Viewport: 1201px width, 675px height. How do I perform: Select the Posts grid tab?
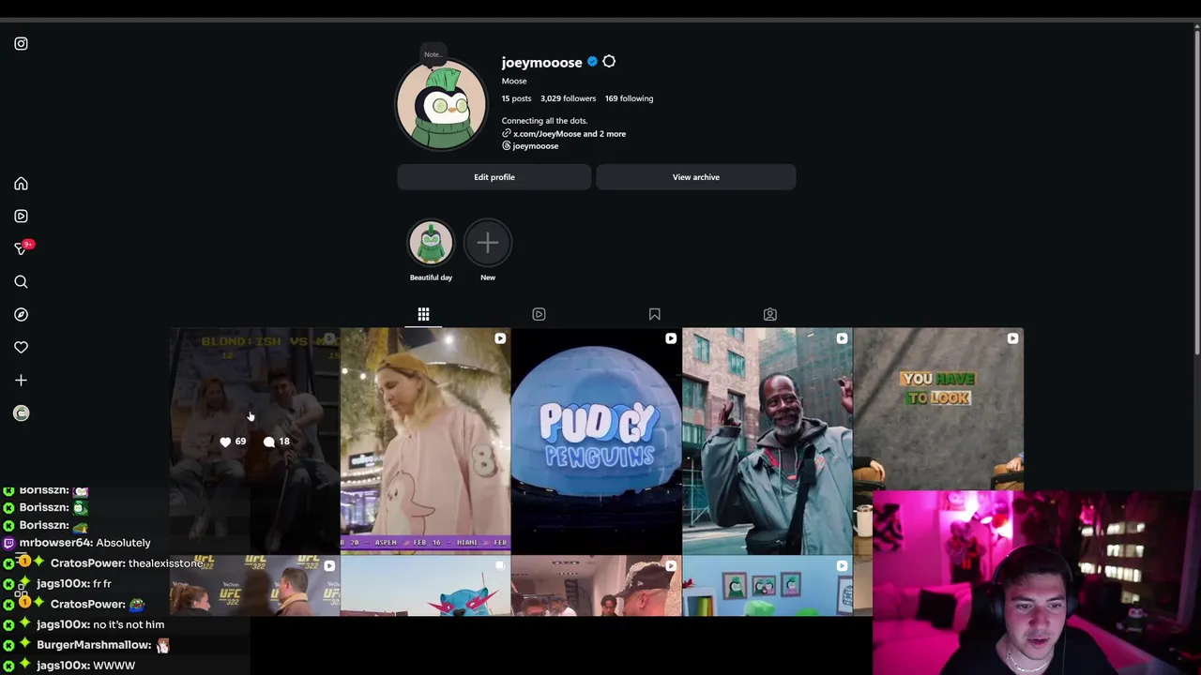coord(423,314)
